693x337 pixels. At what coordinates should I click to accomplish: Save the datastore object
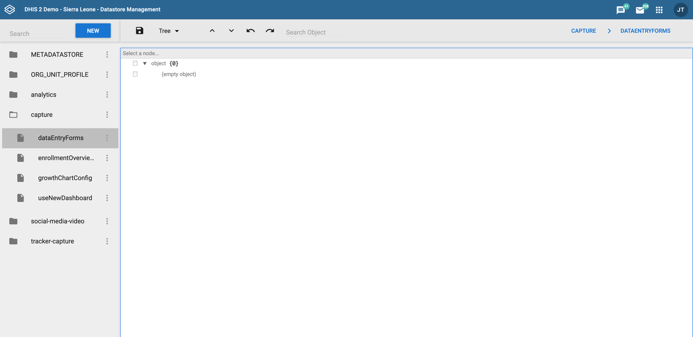pyautogui.click(x=139, y=31)
